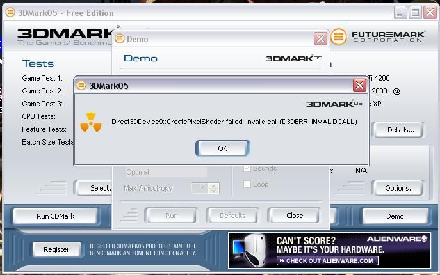Maximize the 3DMark05 main window

[415, 13]
